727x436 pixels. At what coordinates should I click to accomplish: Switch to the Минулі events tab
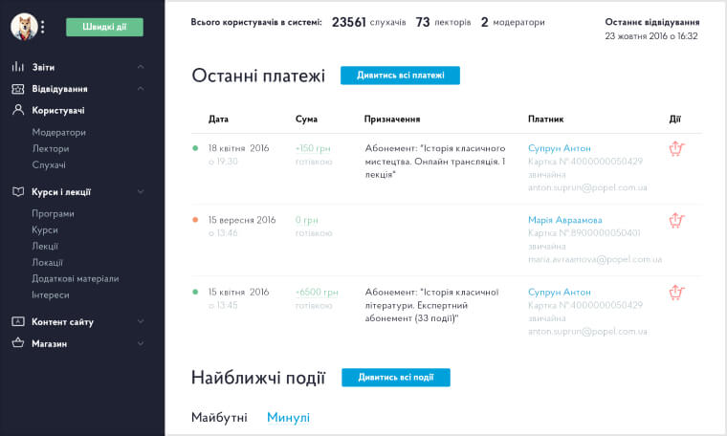(288, 418)
